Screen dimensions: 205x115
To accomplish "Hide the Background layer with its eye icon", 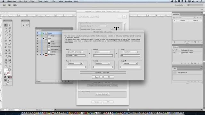I will [37, 55].
